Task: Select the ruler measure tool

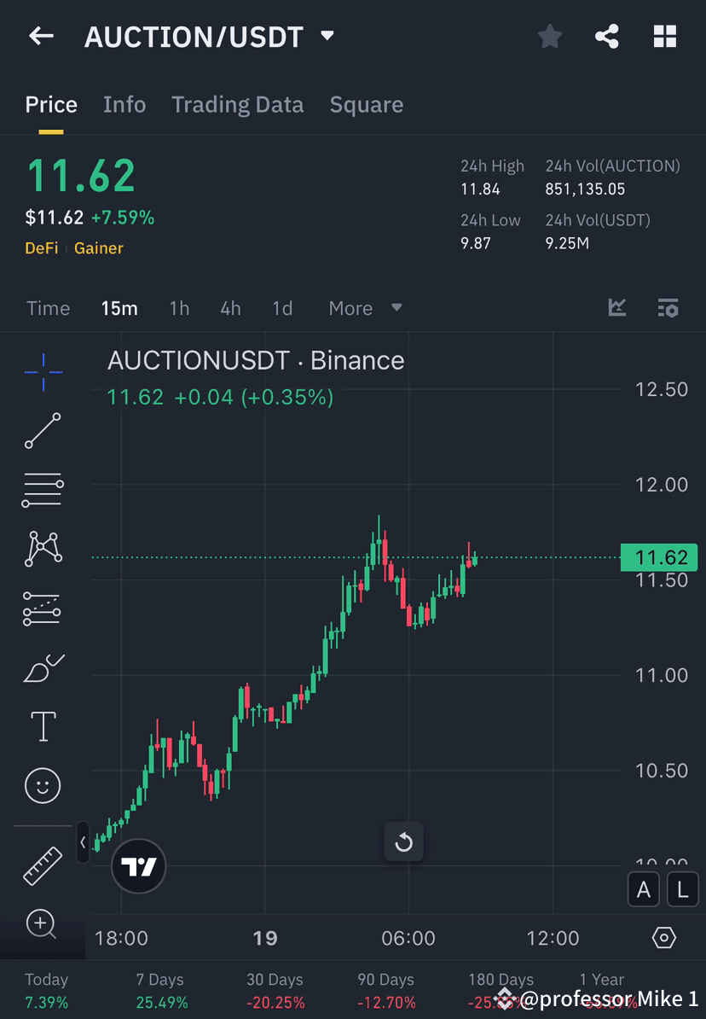Action: (x=43, y=865)
